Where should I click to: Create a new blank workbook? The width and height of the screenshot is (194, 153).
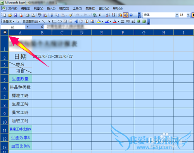5,15
